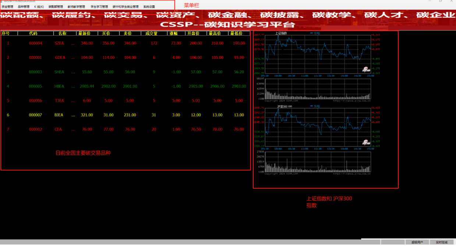
Task: Open the 碳配额管理 menu
Action: point(56,7)
